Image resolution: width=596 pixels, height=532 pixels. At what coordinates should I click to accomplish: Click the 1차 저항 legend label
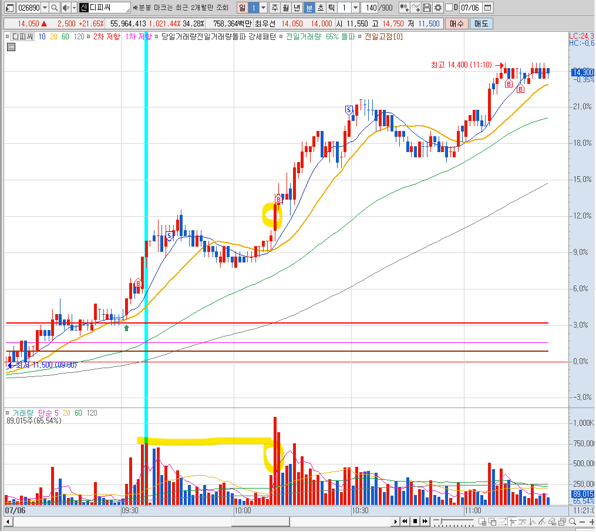click(x=139, y=36)
